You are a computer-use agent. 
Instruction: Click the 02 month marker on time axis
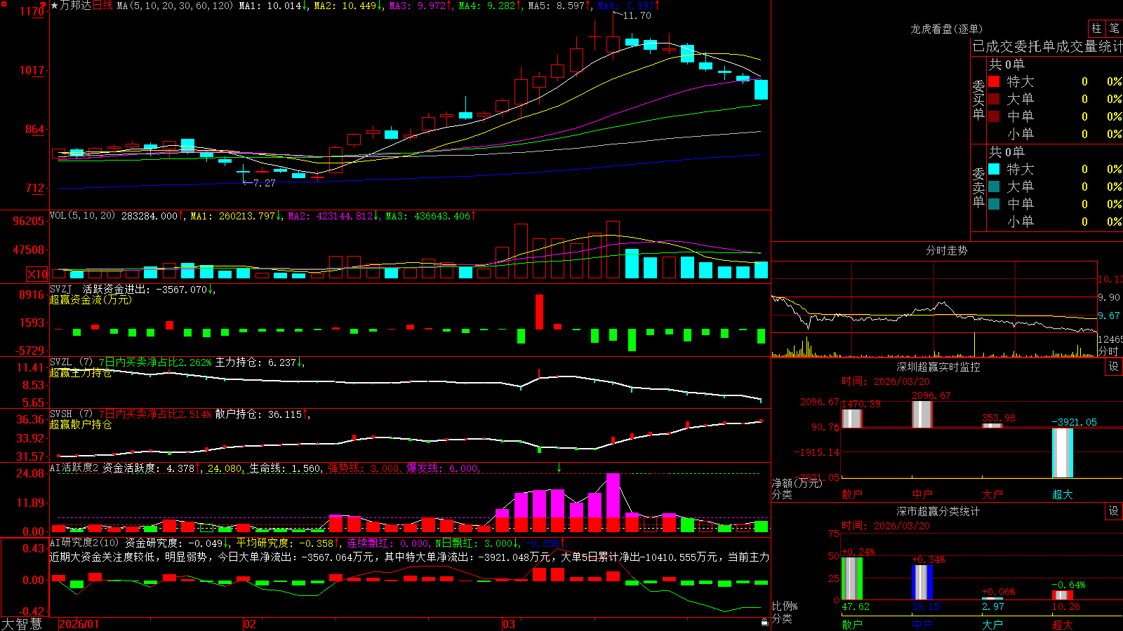[250, 624]
